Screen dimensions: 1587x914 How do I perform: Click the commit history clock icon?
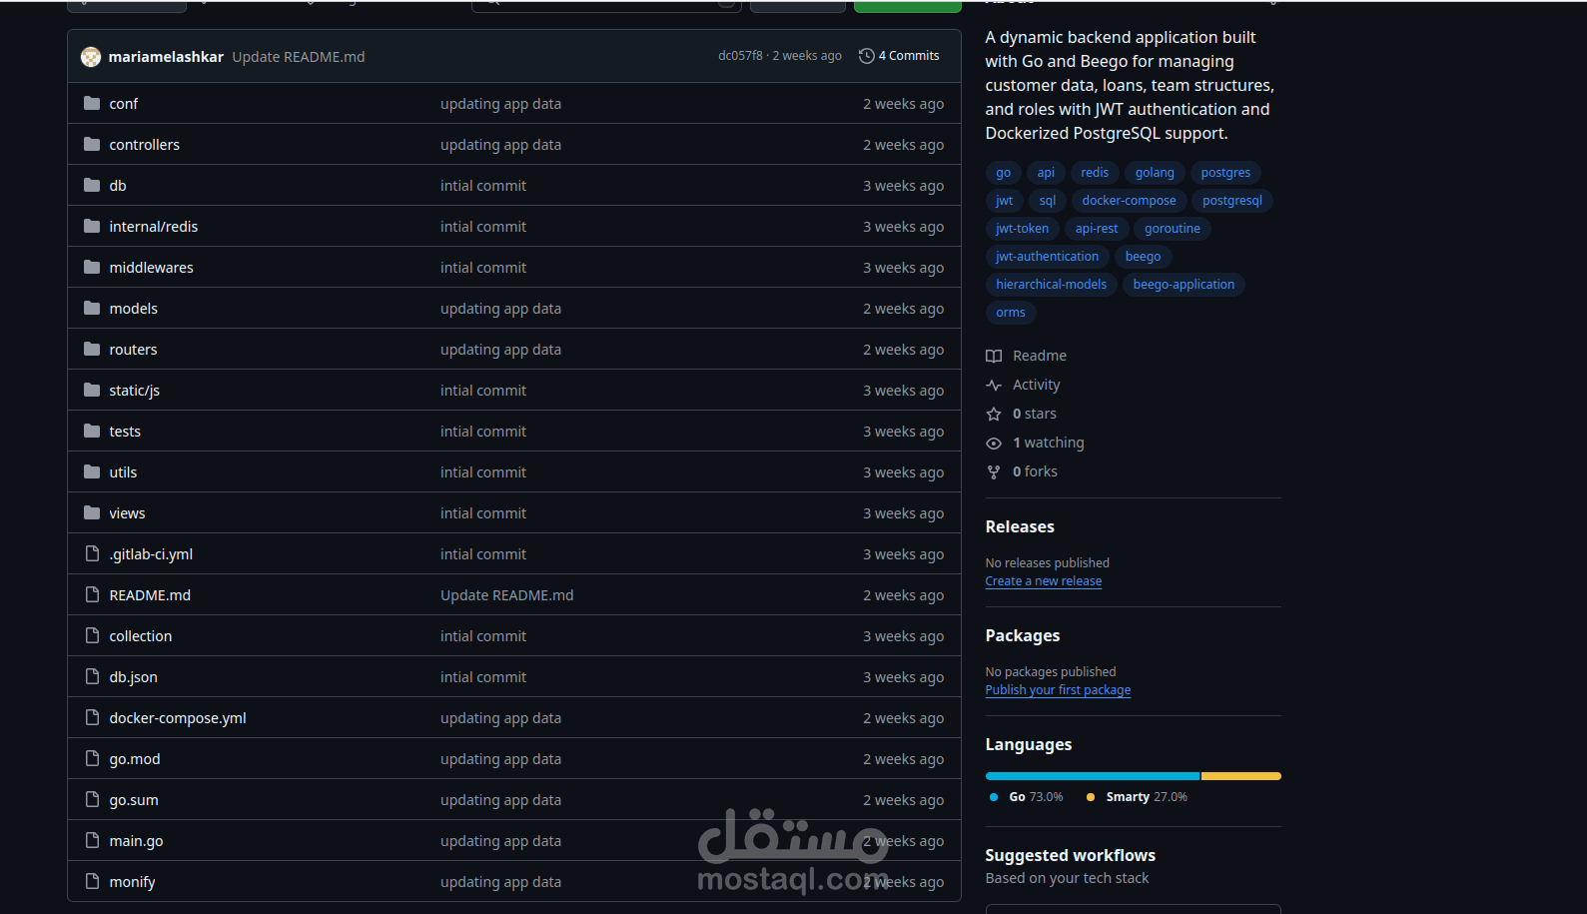(x=866, y=56)
